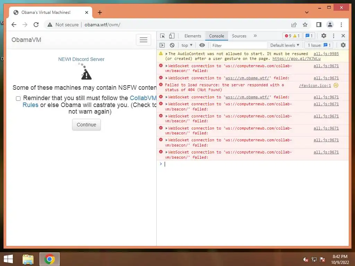
Task: Bookmark this page with the star
Action: tap(305, 25)
